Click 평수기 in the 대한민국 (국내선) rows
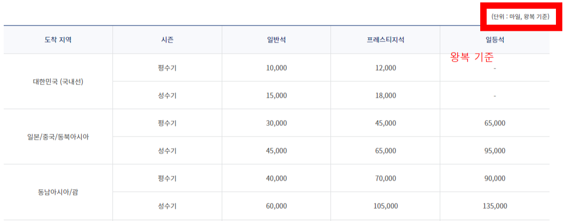The height and width of the screenshot is (221, 565). point(167,68)
